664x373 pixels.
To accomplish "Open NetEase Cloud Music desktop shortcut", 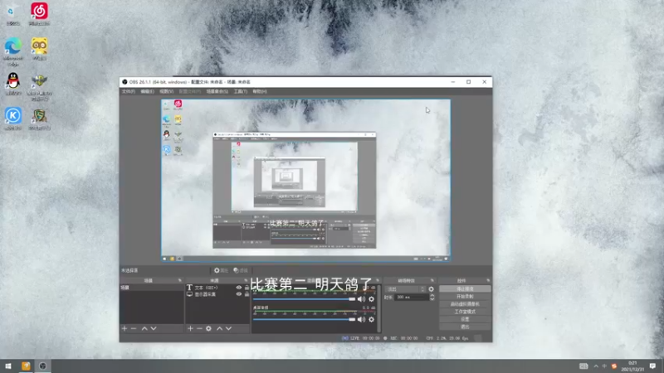I will (x=39, y=14).
